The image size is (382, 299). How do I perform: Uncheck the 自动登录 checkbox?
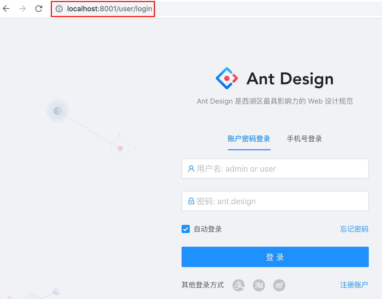(x=186, y=229)
